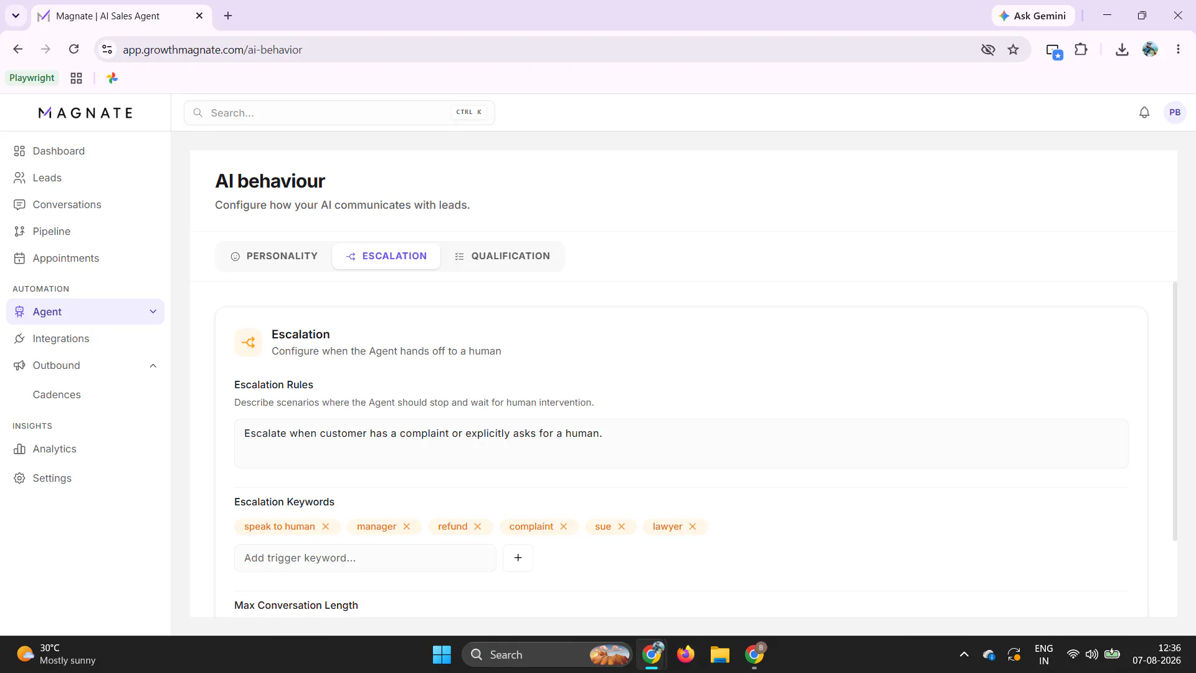Open Appointments calendar icon
This screenshot has height=673, width=1196.
pos(19,258)
